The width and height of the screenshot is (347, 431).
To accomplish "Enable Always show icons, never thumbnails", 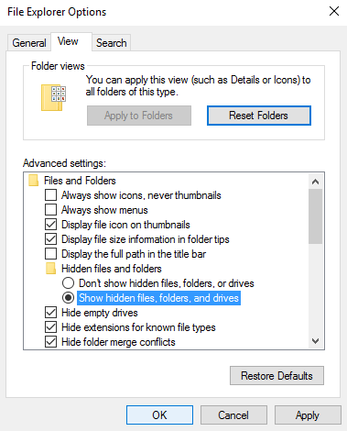I will [50, 195].
